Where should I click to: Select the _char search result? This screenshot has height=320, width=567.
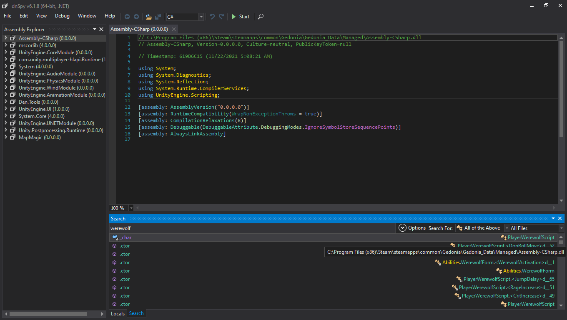125,237
